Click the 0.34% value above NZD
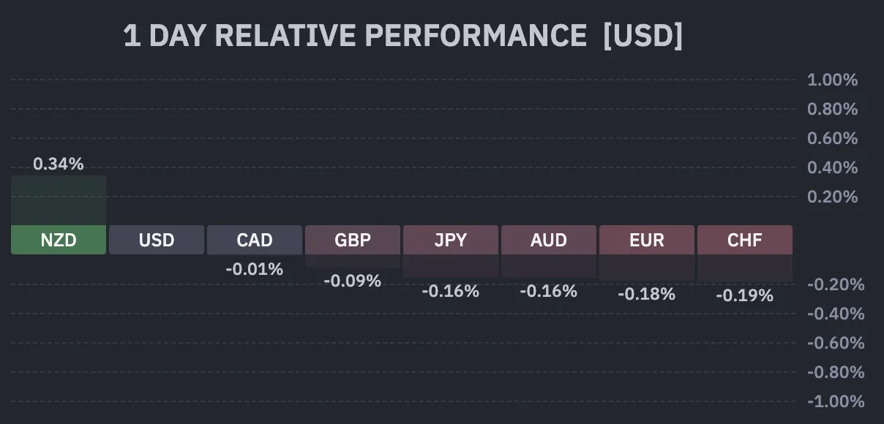 59,164
